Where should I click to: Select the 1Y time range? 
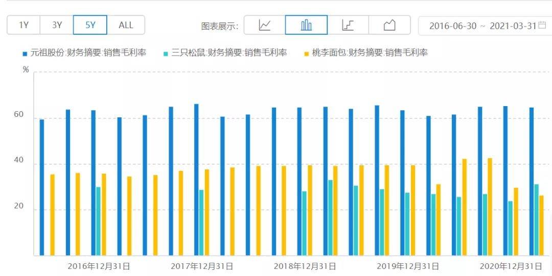tap(24, 25)
